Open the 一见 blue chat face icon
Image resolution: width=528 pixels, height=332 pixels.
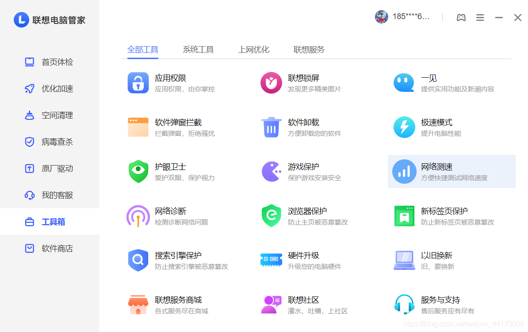click(x=404, y=83)
